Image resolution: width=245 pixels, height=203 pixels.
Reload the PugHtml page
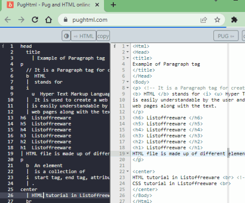35,20
